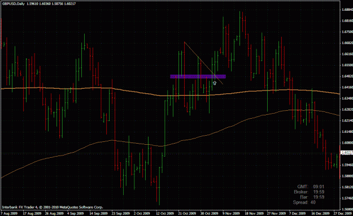Click the 27 Dec 2009 date label
Image resolution: width=353 pixels, height=216 pixels.
[342, 213]
